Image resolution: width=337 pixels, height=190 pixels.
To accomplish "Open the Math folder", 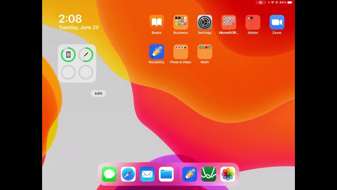I will click(x=205, y=51).
